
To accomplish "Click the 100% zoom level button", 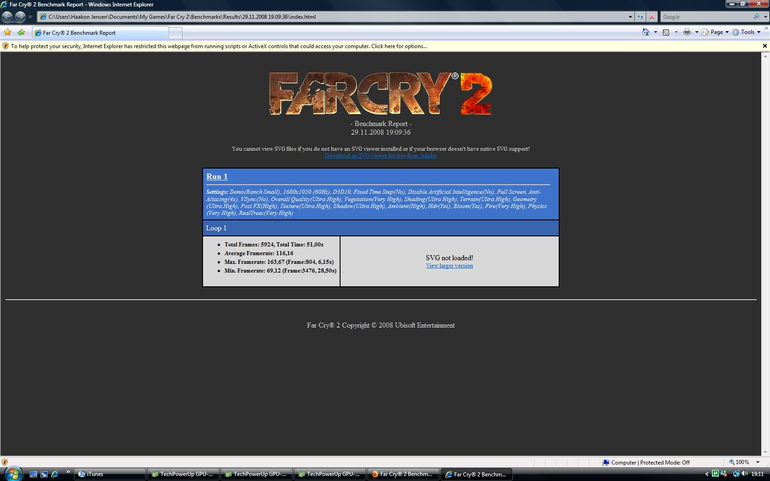I will pyautogui.click(x=739, y=462).
